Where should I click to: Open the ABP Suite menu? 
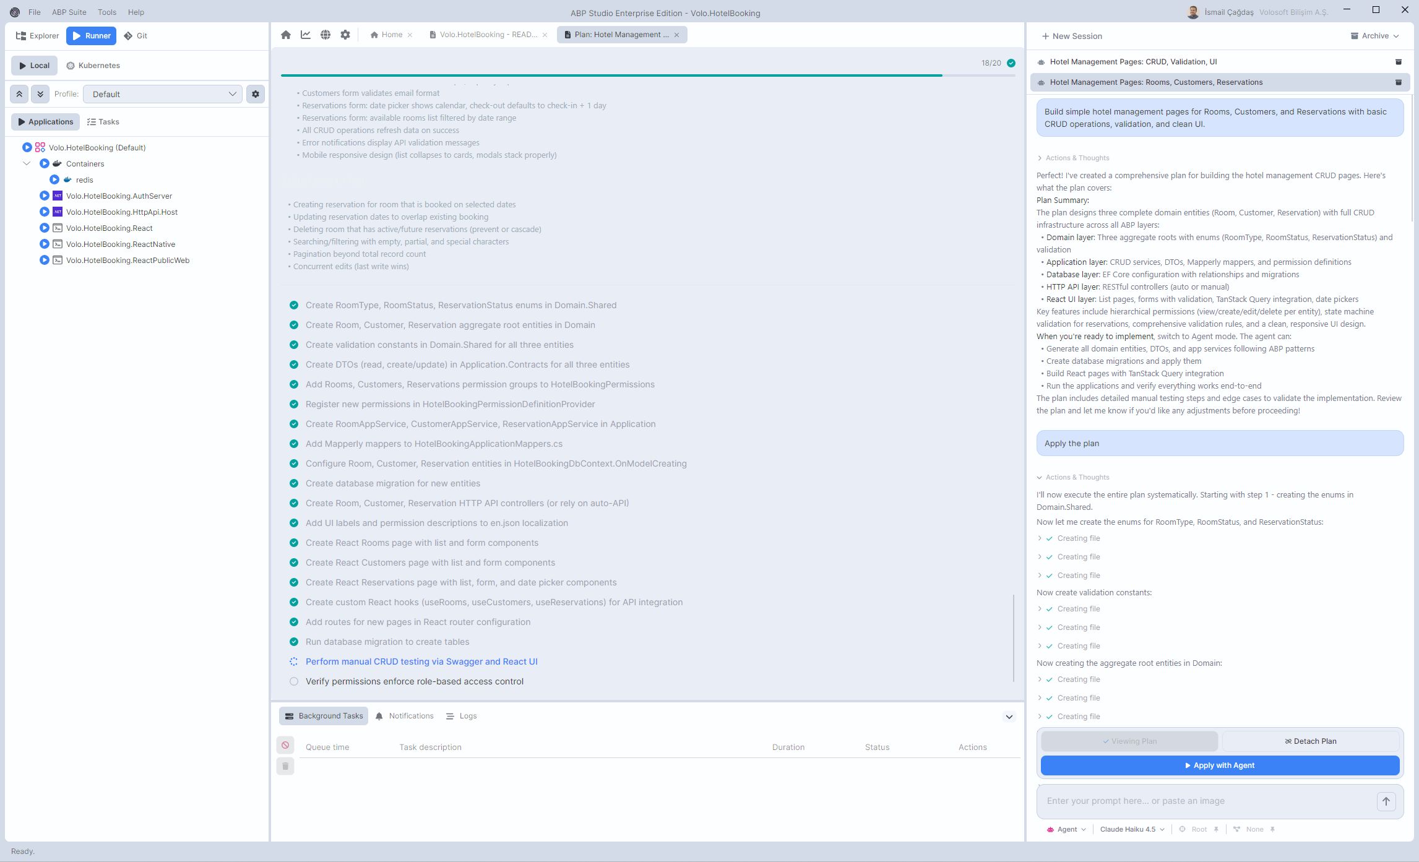(x=69, y=12)
